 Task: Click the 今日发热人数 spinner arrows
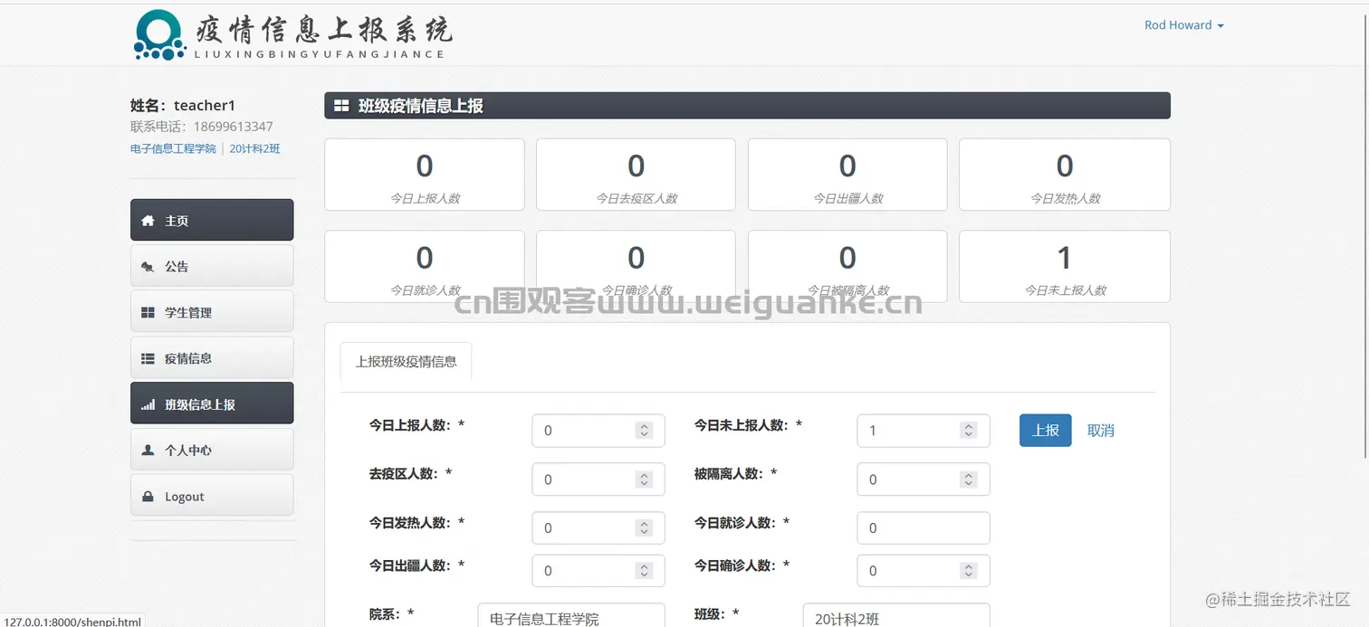(x=644, y=528)
